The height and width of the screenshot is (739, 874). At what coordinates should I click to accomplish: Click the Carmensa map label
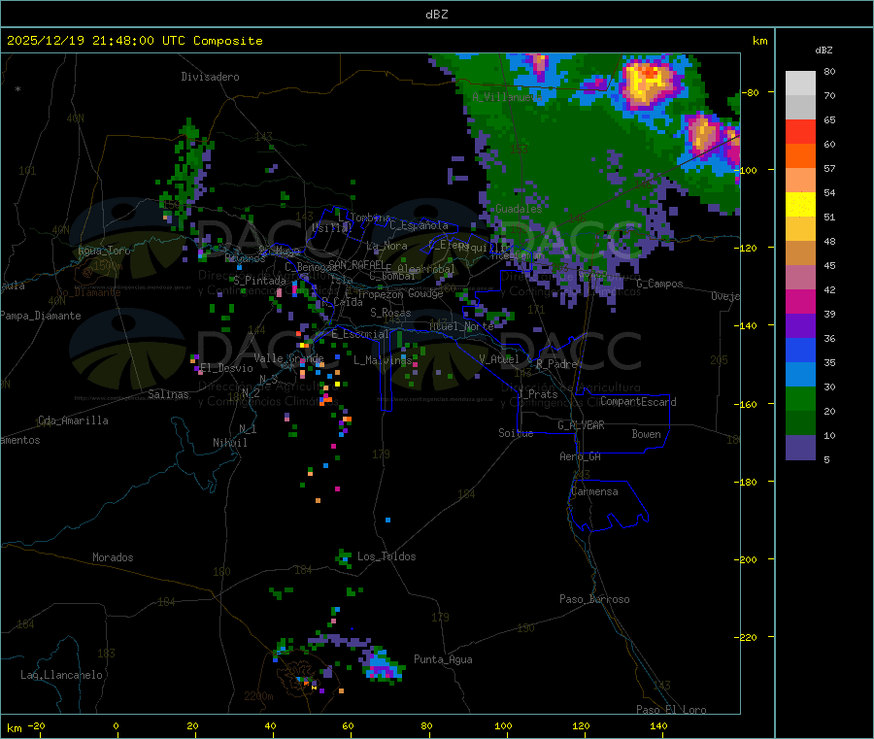pyautogui.click(x=594, y=491)
